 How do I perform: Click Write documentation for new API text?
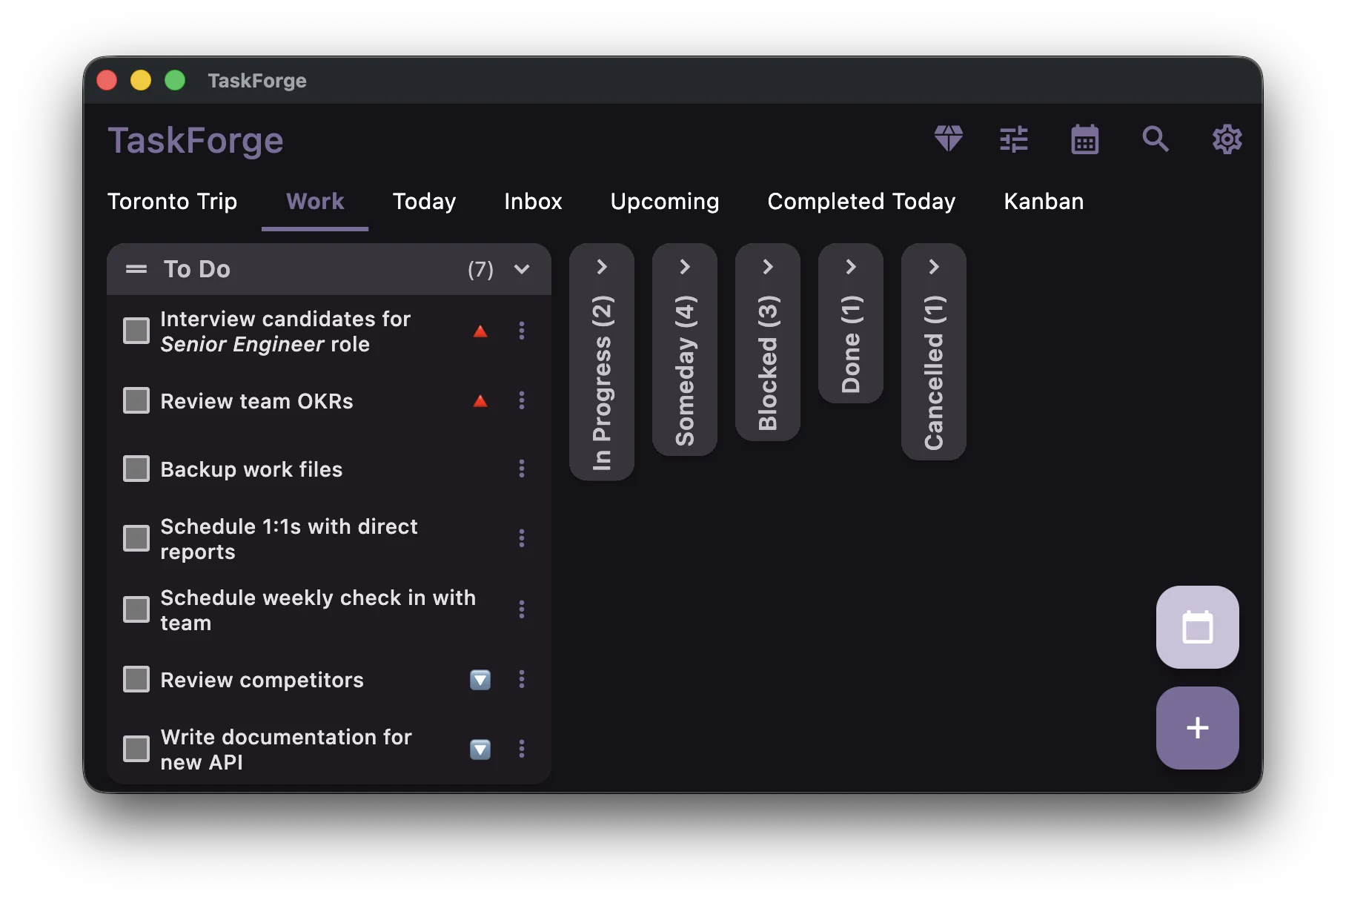pos(286,750)
